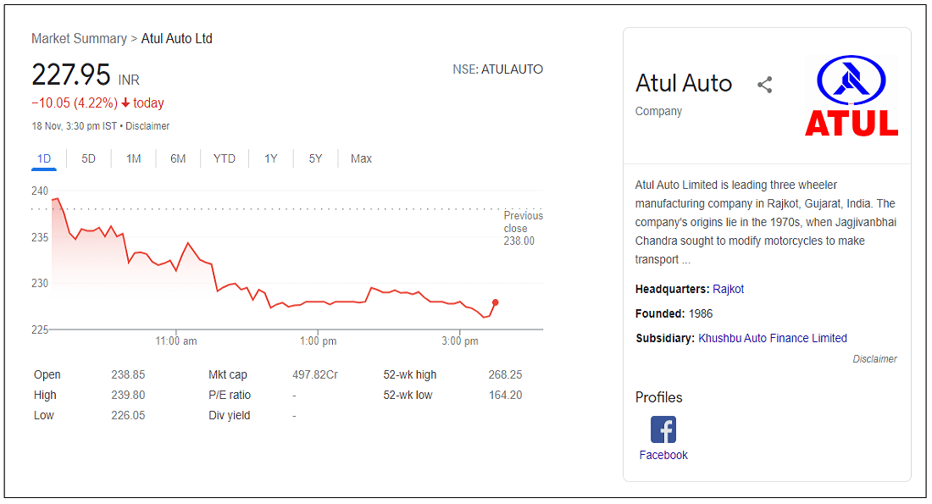
Task: View the 1Y stock chart
Action: tap(271, 158)
